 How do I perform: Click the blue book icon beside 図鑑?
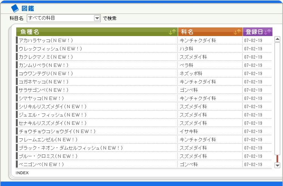[x=15, y=8]
